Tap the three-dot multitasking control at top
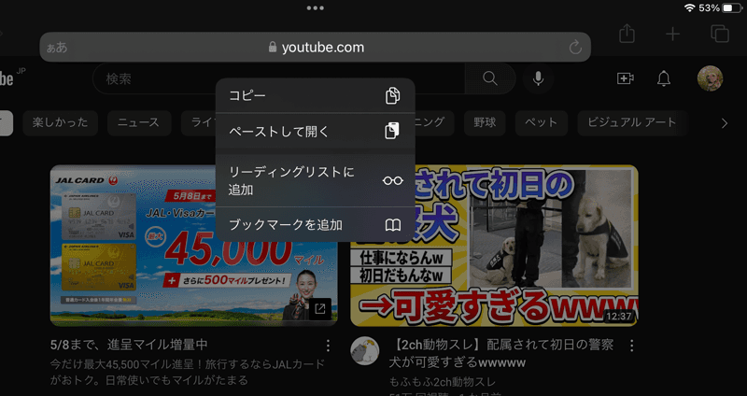Screen dimensions: 747x396 pos(315,7)
